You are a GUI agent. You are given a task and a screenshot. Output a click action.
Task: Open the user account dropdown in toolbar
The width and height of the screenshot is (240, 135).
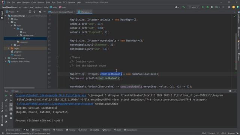click(177, 7)
